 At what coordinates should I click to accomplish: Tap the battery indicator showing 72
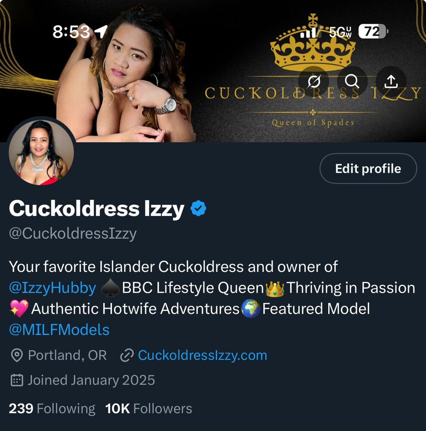coord(374,31)
